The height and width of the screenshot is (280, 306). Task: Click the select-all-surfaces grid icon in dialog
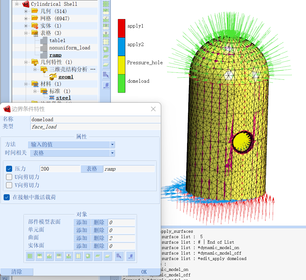30,256
